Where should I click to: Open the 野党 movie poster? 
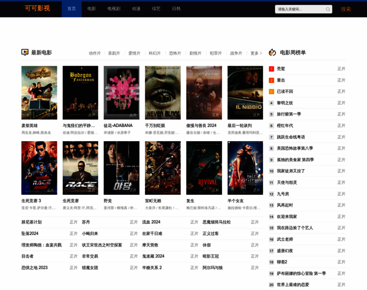[x=122, y=168]
